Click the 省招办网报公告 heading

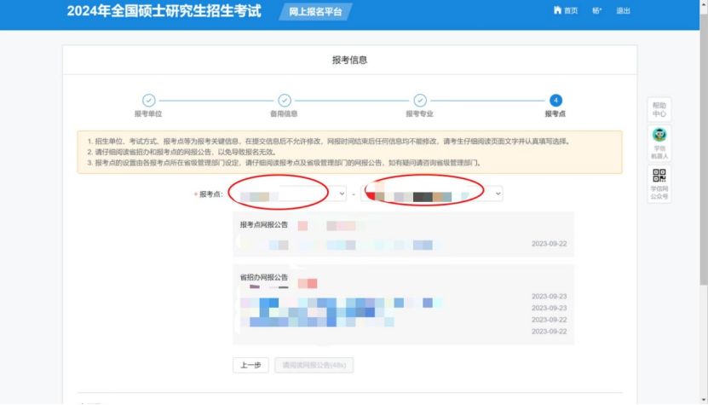click(x=264, y=278)
